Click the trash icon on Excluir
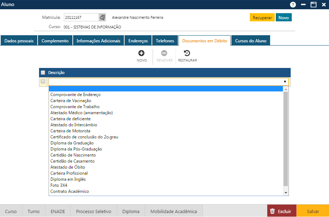 (273, 211)
